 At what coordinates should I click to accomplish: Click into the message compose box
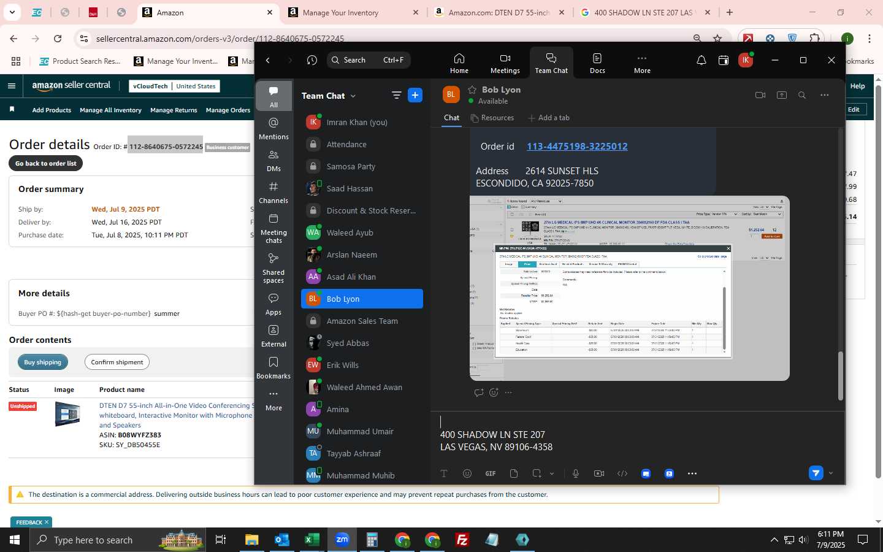[638, 435]
